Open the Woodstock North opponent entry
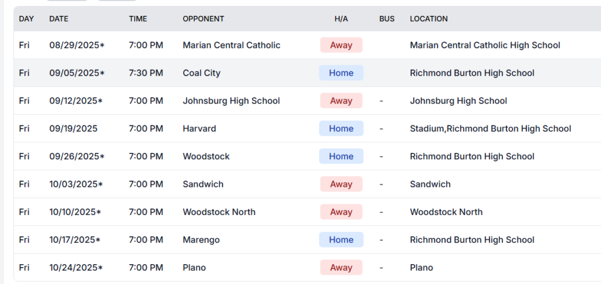The height and width of the screenshot is (284, 601). point(219,212)
